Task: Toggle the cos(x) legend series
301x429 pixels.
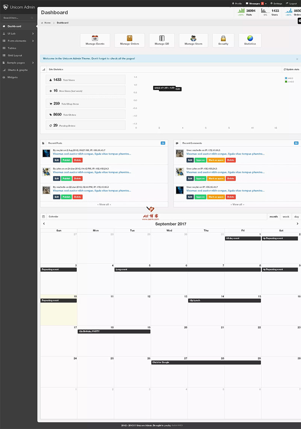Action: coord(289,82)
